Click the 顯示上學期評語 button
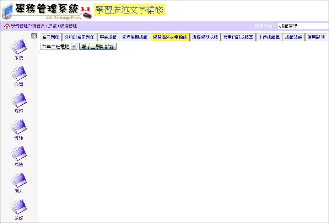The image size is (329, 223). (98, 46)
